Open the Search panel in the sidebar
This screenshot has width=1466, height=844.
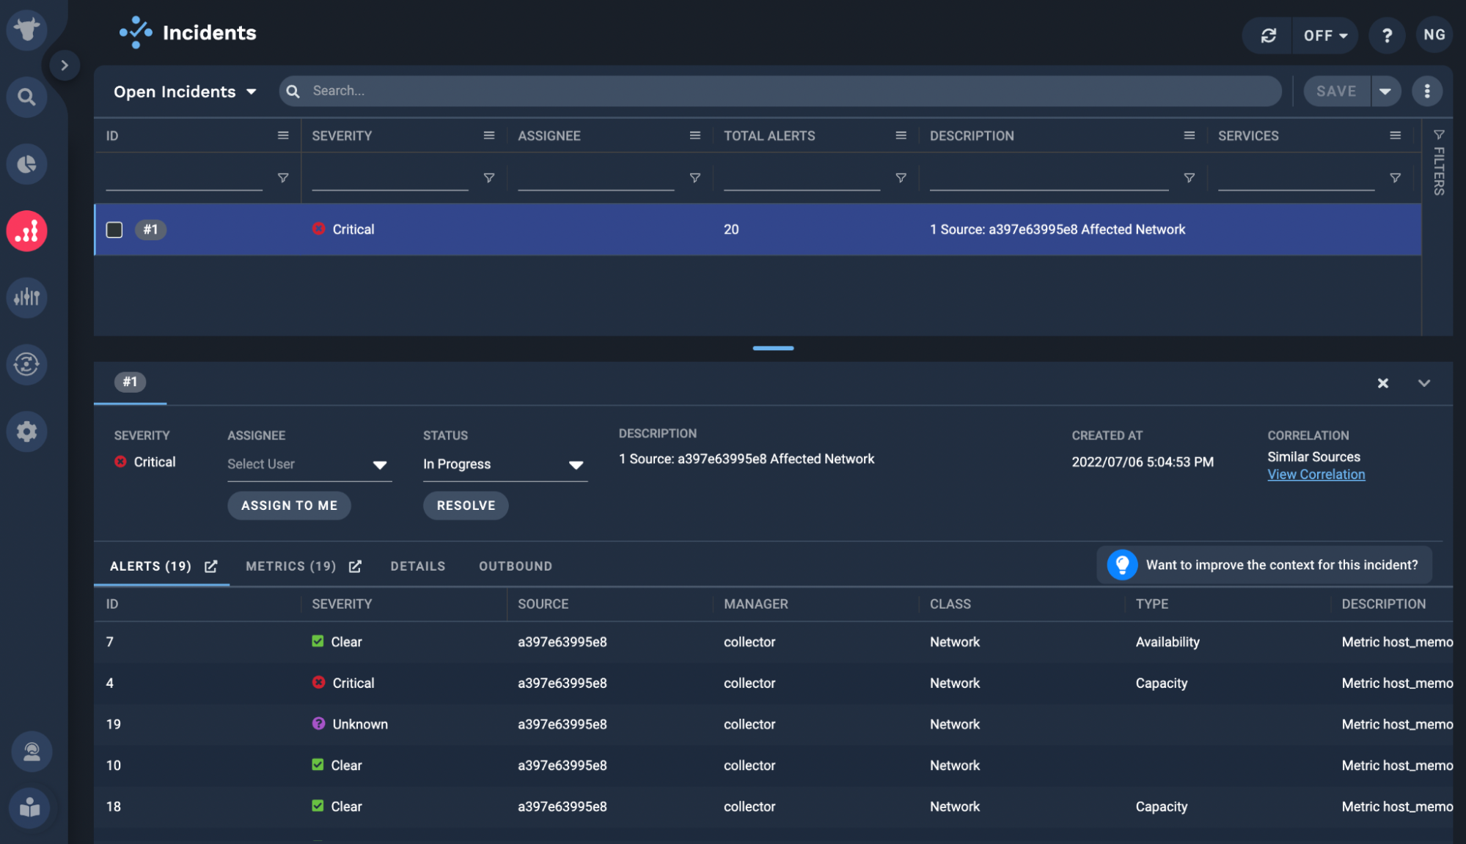(x=26, y=97)
